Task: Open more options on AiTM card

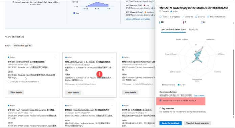Action: tap(112, 57)
